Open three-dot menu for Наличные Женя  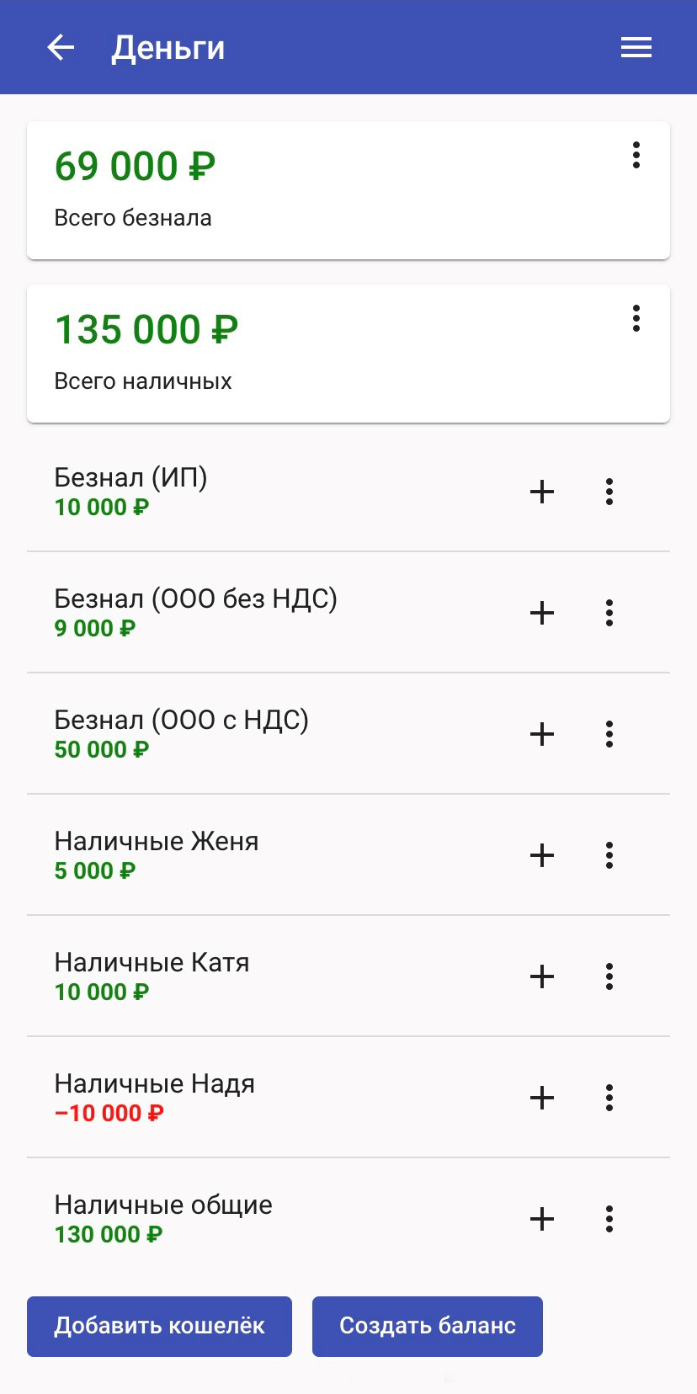[609, 855]
